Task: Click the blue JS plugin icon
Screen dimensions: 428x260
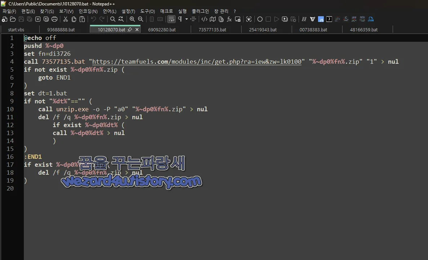Action: point(321,19)
